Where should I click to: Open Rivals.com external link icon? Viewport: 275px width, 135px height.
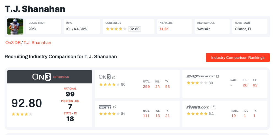click(213, 107)
